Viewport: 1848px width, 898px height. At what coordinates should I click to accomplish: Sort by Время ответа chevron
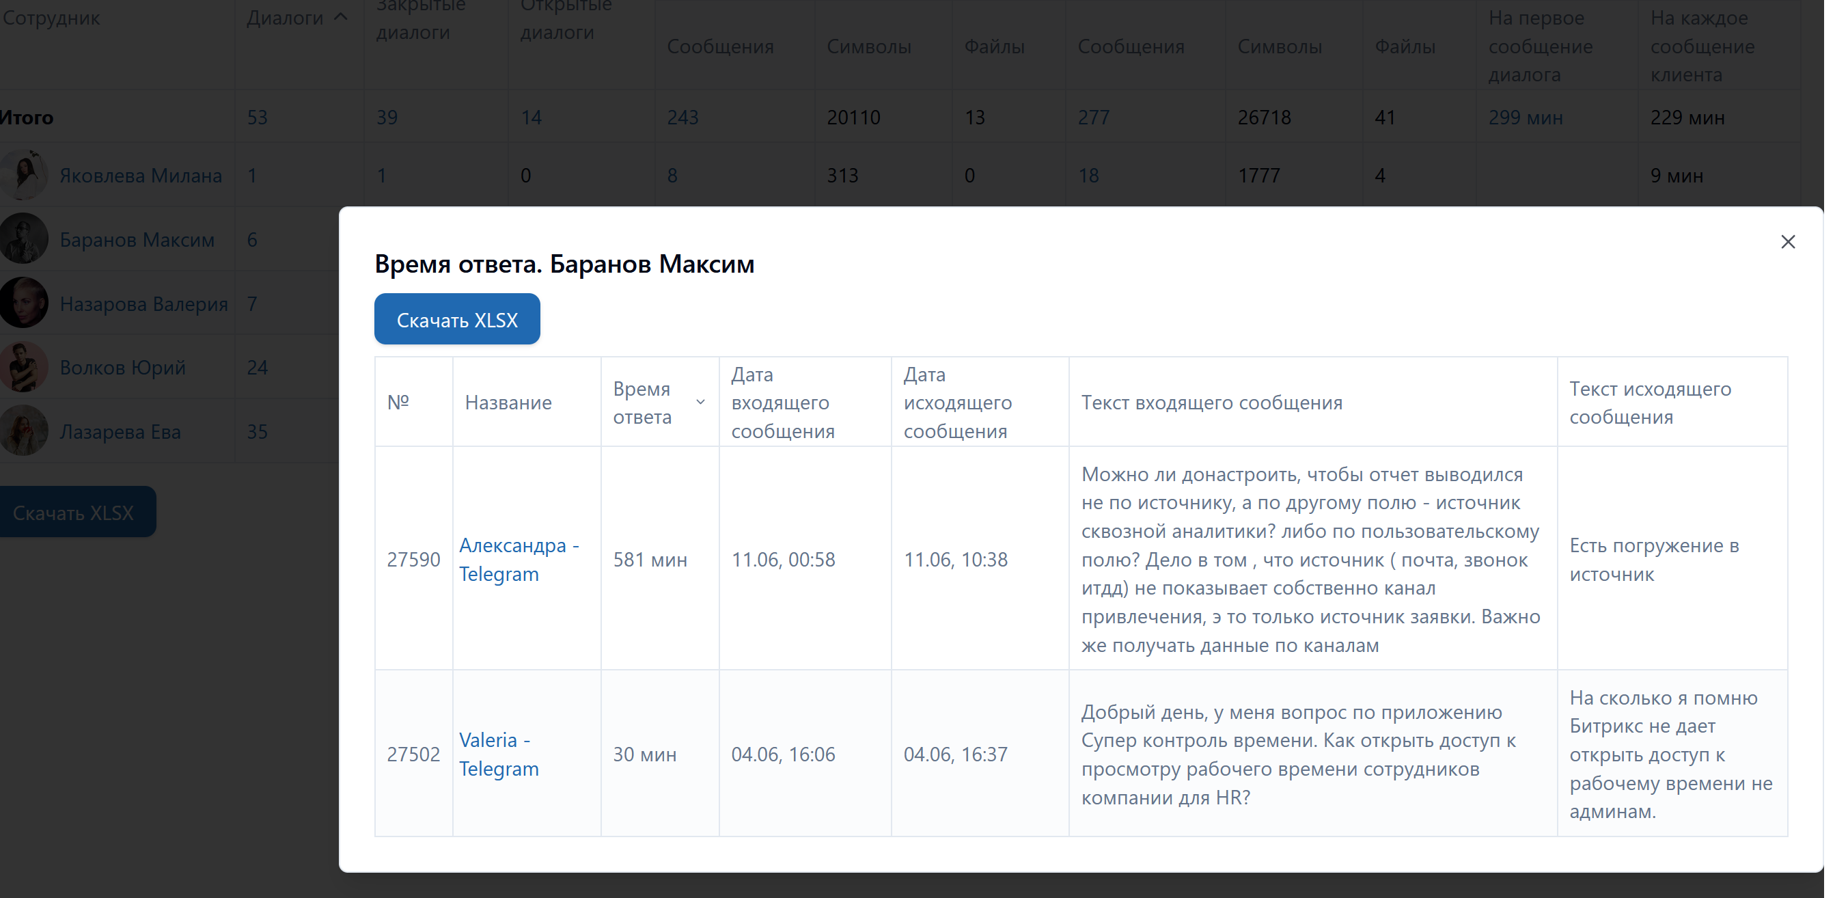coord(700,402)
